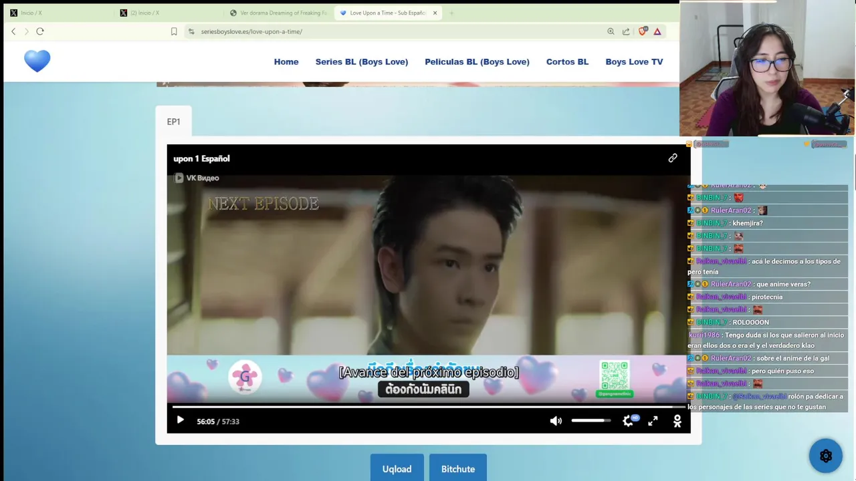Screen dimensions: 856x481
Task: Enter fullscreen mode on the video
Action: pos(653,421)
